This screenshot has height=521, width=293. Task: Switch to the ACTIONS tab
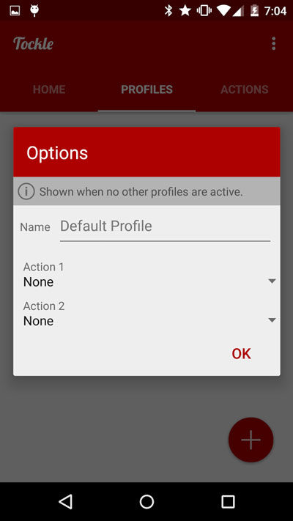click(x=245, y=89)
